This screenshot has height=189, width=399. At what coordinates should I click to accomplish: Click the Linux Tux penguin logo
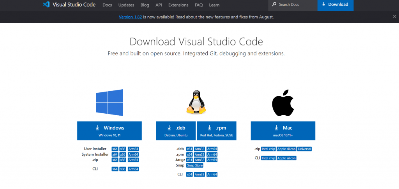coord(196,102)
